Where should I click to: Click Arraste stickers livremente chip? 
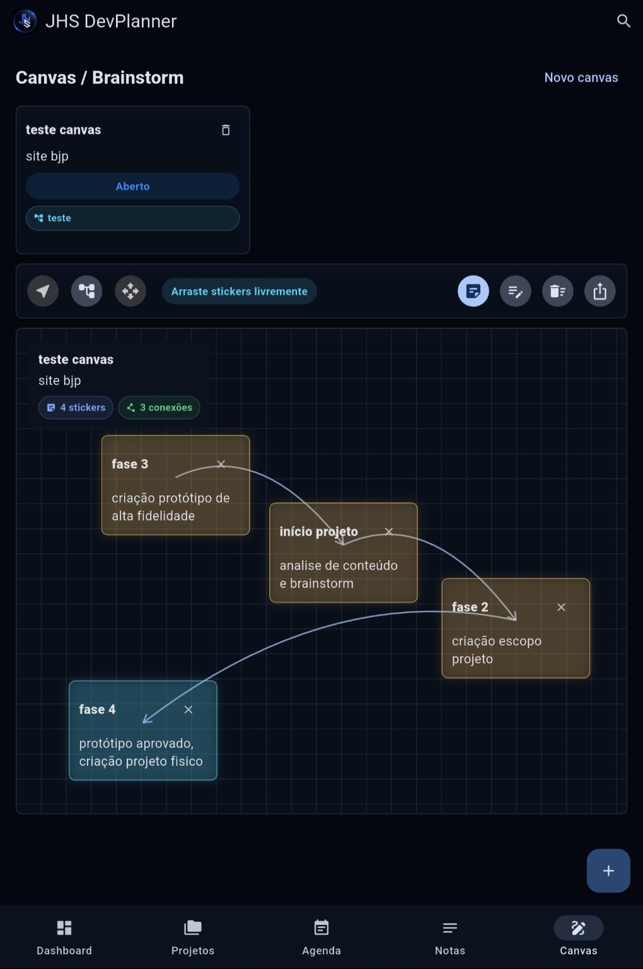click(240, 291)
